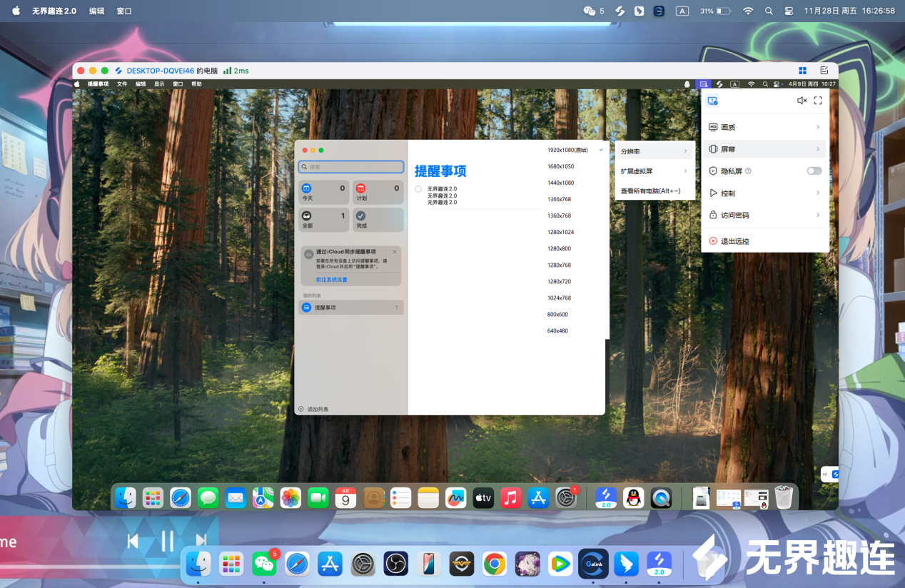Click the blue grid icon in the title bar

point(803,71)
